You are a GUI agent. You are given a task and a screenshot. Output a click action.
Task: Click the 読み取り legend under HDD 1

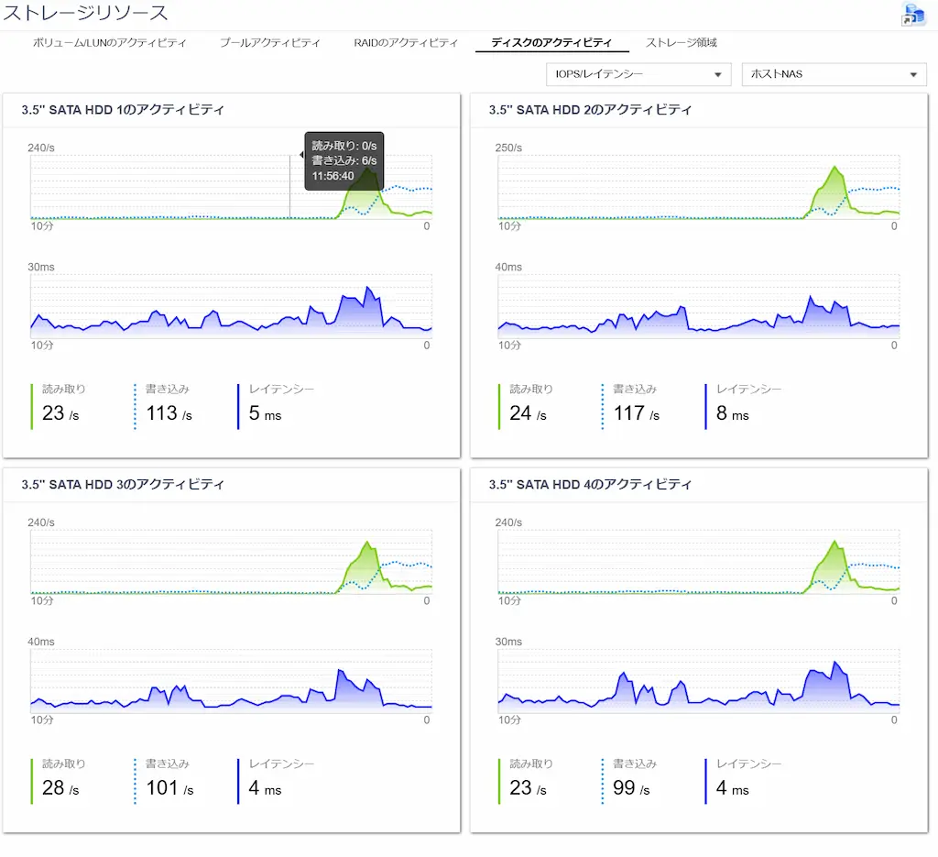[x=63, y=389]
